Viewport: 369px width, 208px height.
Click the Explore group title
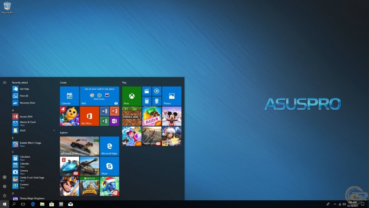click(x=64, y=133)
